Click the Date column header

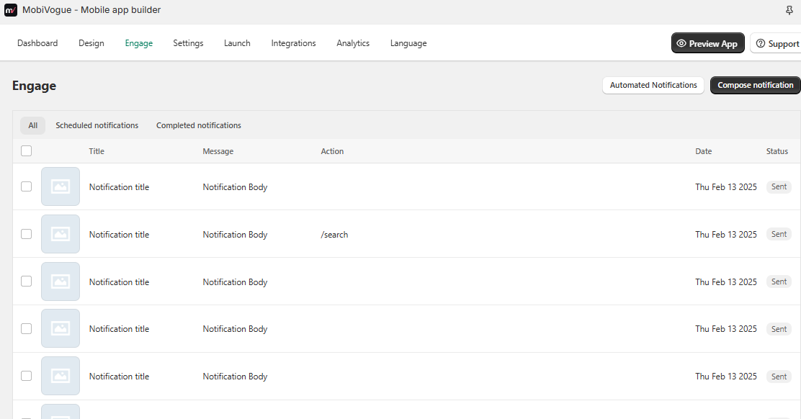click(704, 152)
